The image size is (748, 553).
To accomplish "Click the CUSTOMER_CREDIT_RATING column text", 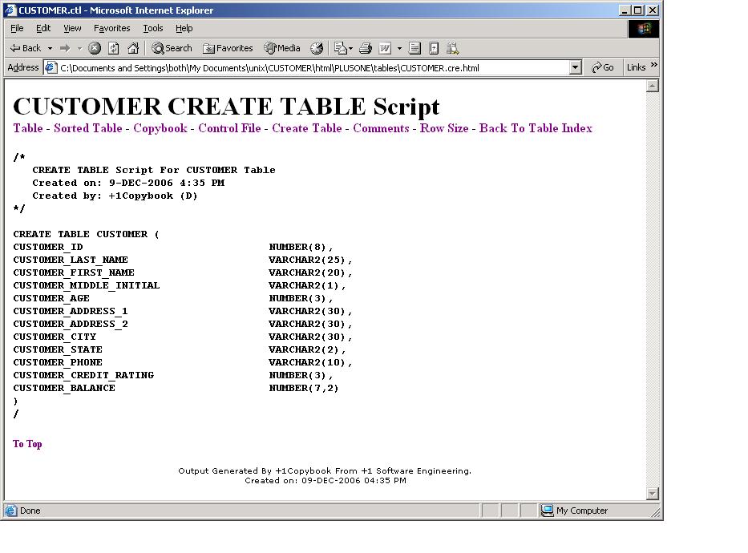I will 83,375.
